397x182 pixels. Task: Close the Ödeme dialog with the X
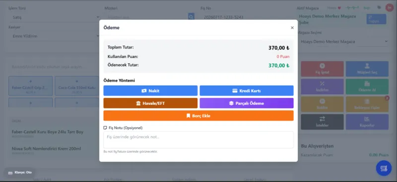point(292,28)
